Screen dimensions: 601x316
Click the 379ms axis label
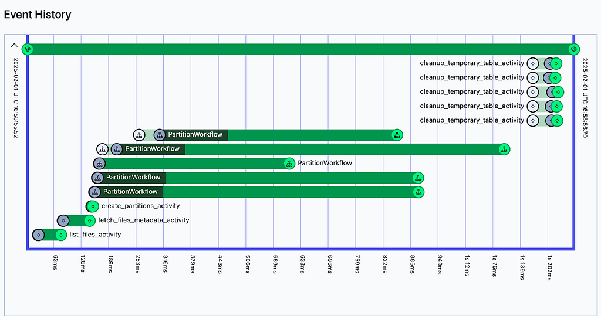[x=193, y=264]
